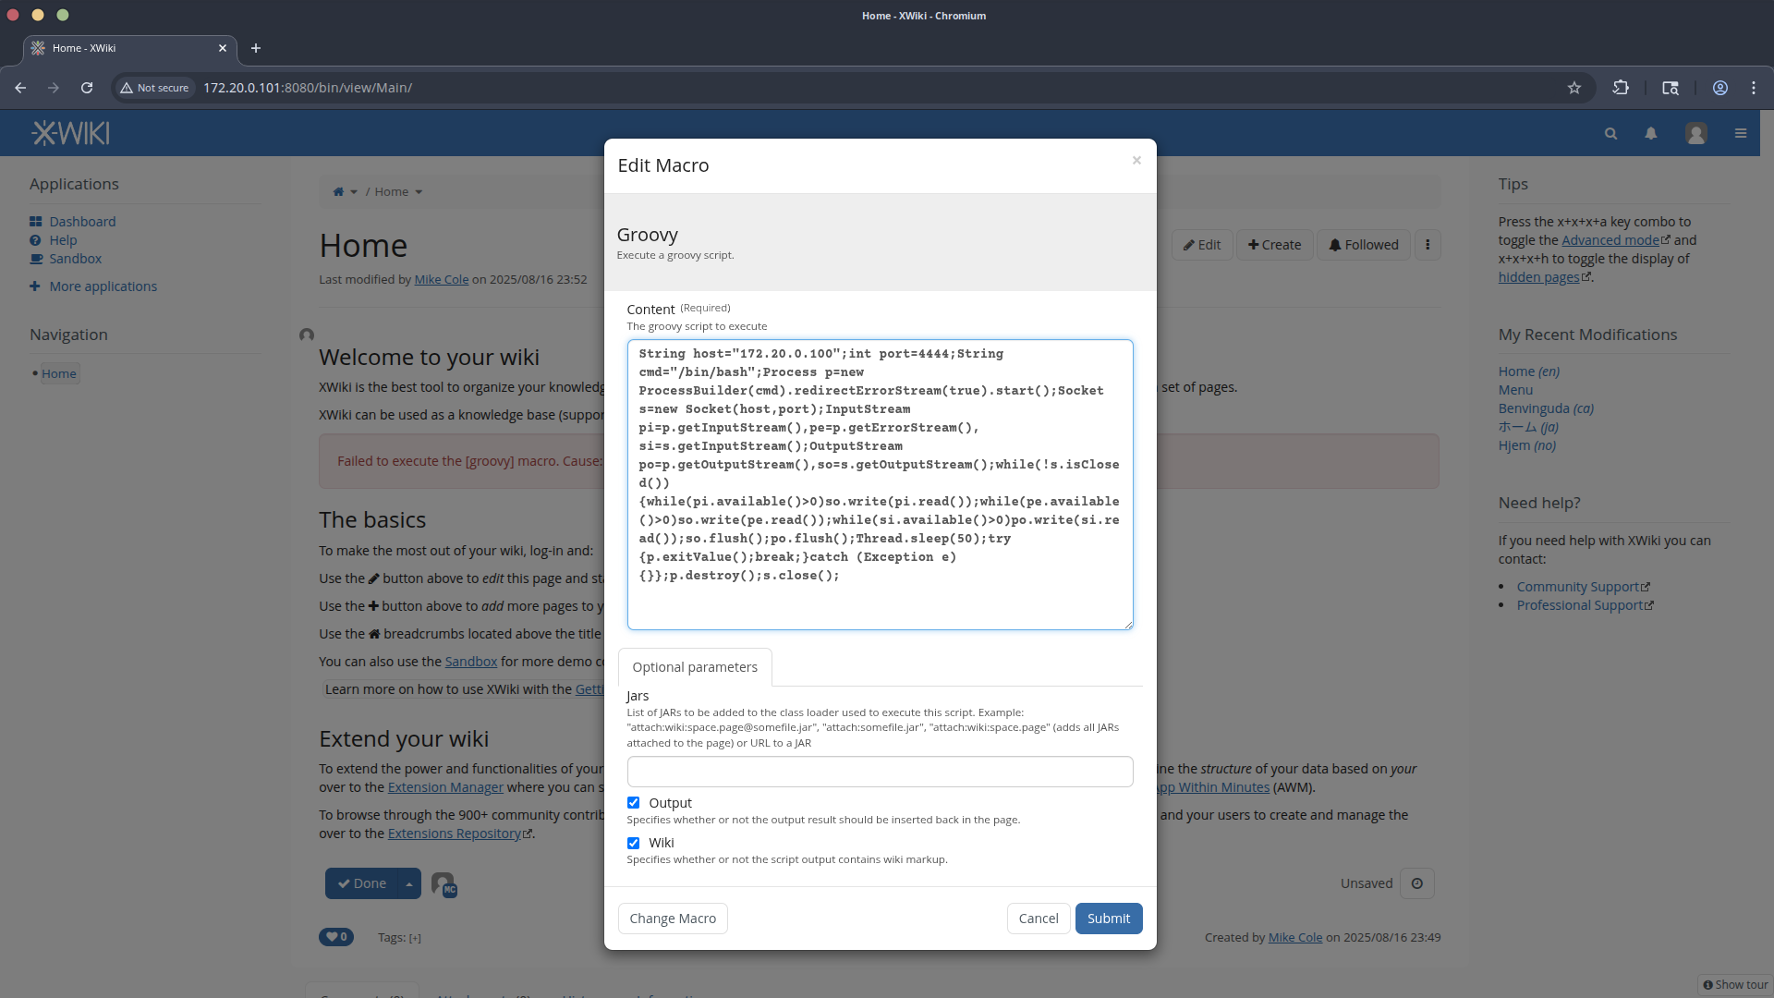Open the Mike Cole last modified link
Screen dimensions: 1774x998
(442, 279)
